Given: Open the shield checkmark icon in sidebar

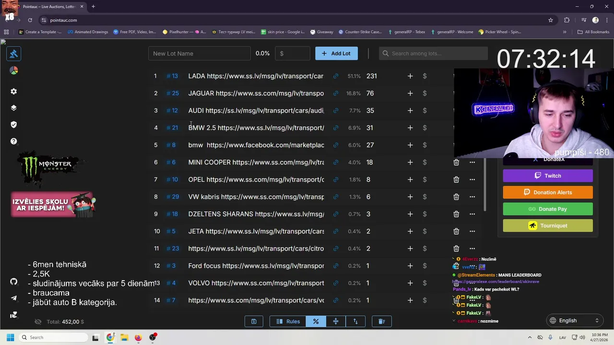Looking at the screenshot, I should tap(14, 125).
